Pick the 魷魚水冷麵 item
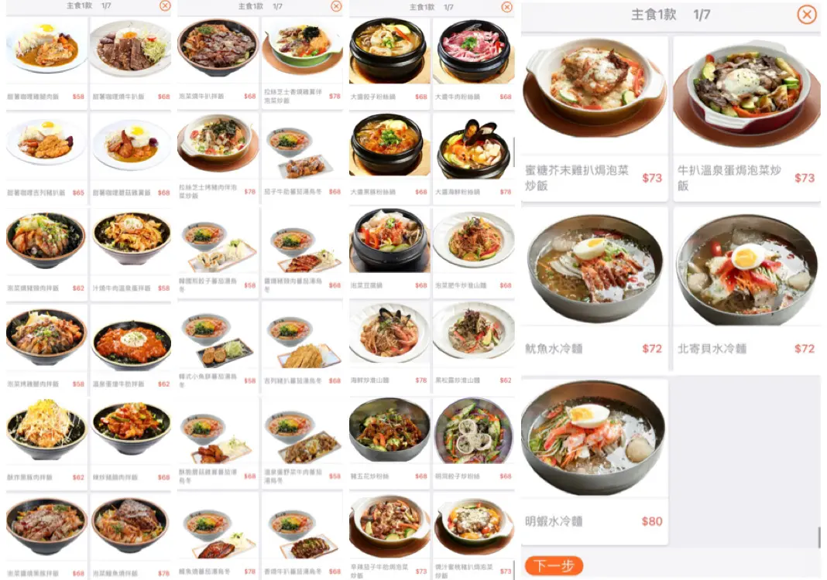Screen dimensions: 827x580 pyautogui.click(x=595, y=288)
